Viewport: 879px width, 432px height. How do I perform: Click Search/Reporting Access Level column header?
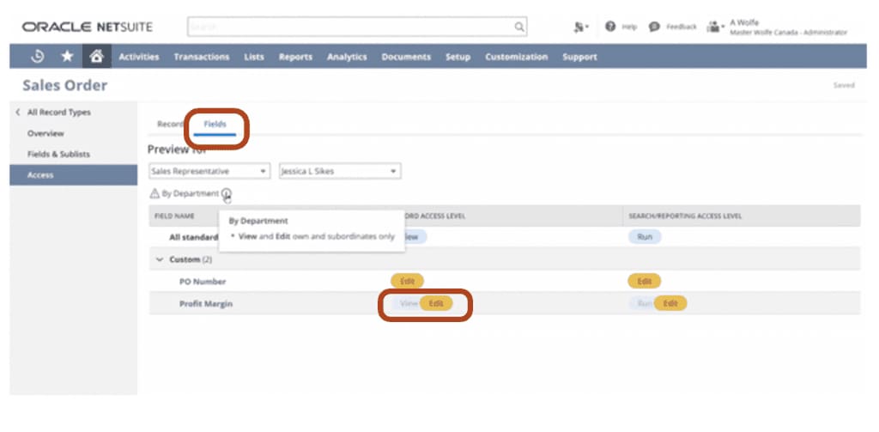click(685, 216)
